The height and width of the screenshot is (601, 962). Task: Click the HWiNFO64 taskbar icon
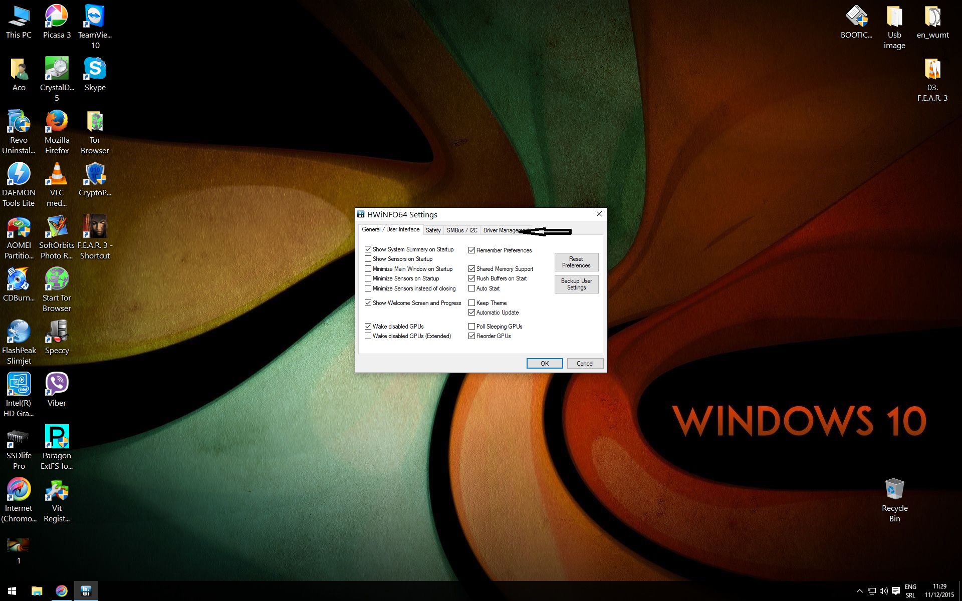tap(86, 591)
